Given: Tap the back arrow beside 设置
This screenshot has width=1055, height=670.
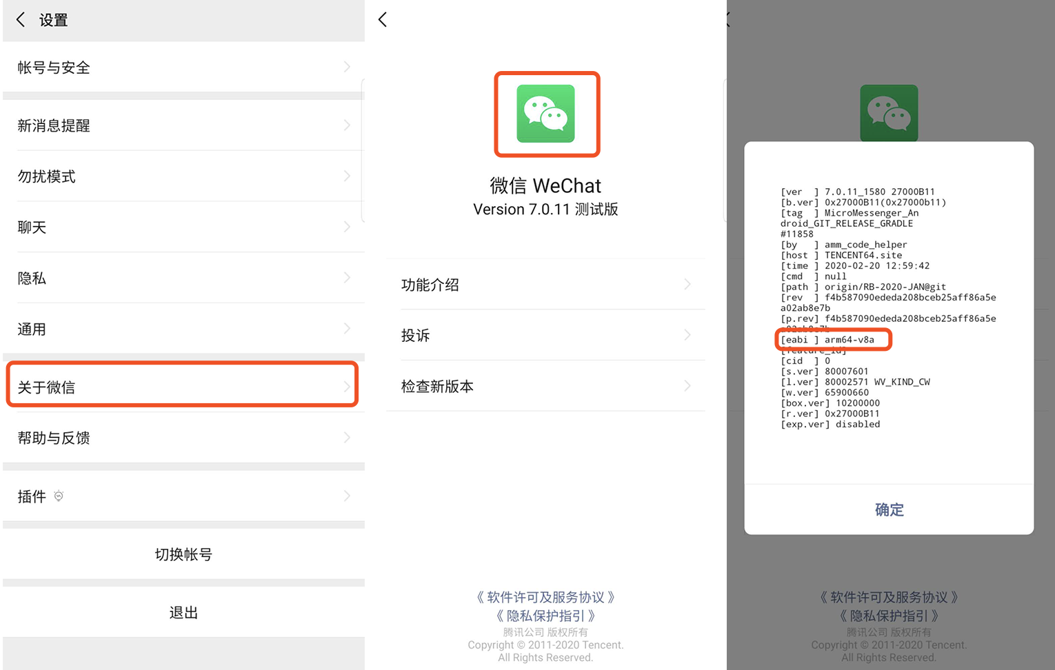Looking at the screenshot, I should [x=21, y=20].
